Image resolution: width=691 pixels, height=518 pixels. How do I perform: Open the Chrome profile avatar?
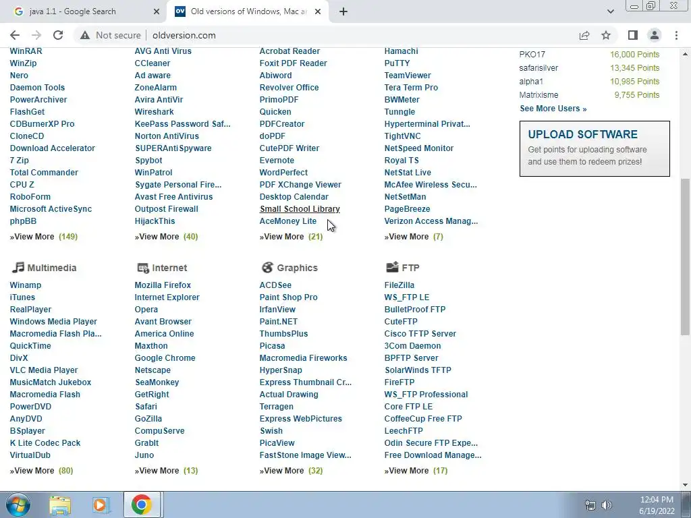point(655,35)
